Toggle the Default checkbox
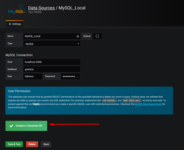 coord(97,36)
